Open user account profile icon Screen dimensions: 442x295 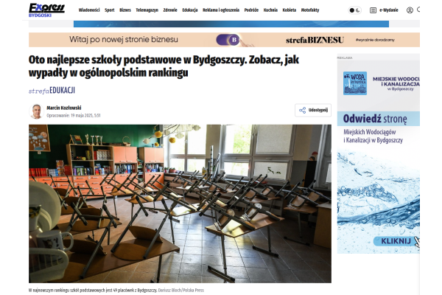tap(410, 10)
